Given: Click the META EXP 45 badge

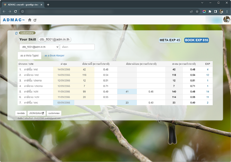Looking at the screenshot, I should tap(170, 40).
